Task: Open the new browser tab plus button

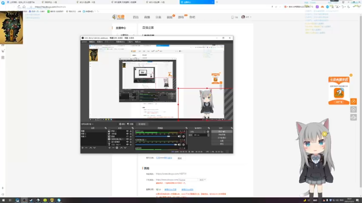Action: coord(217,2)
